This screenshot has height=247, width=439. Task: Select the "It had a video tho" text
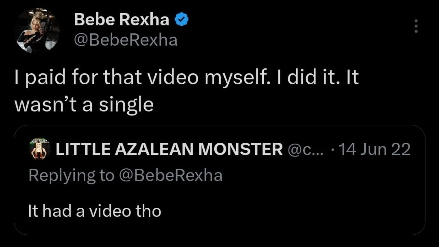pos(94,211)
